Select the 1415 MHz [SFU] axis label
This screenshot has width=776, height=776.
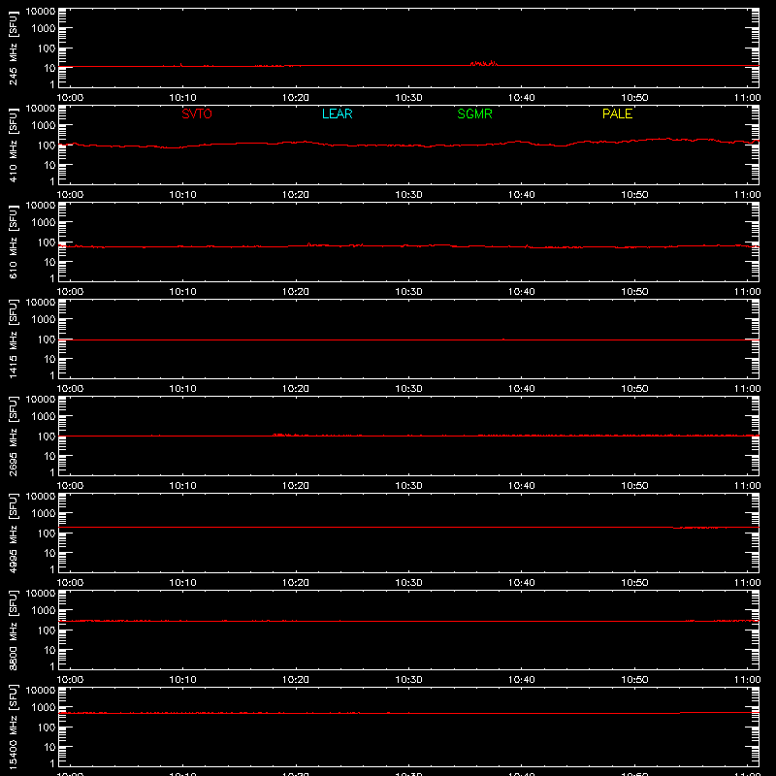[14, 339]
